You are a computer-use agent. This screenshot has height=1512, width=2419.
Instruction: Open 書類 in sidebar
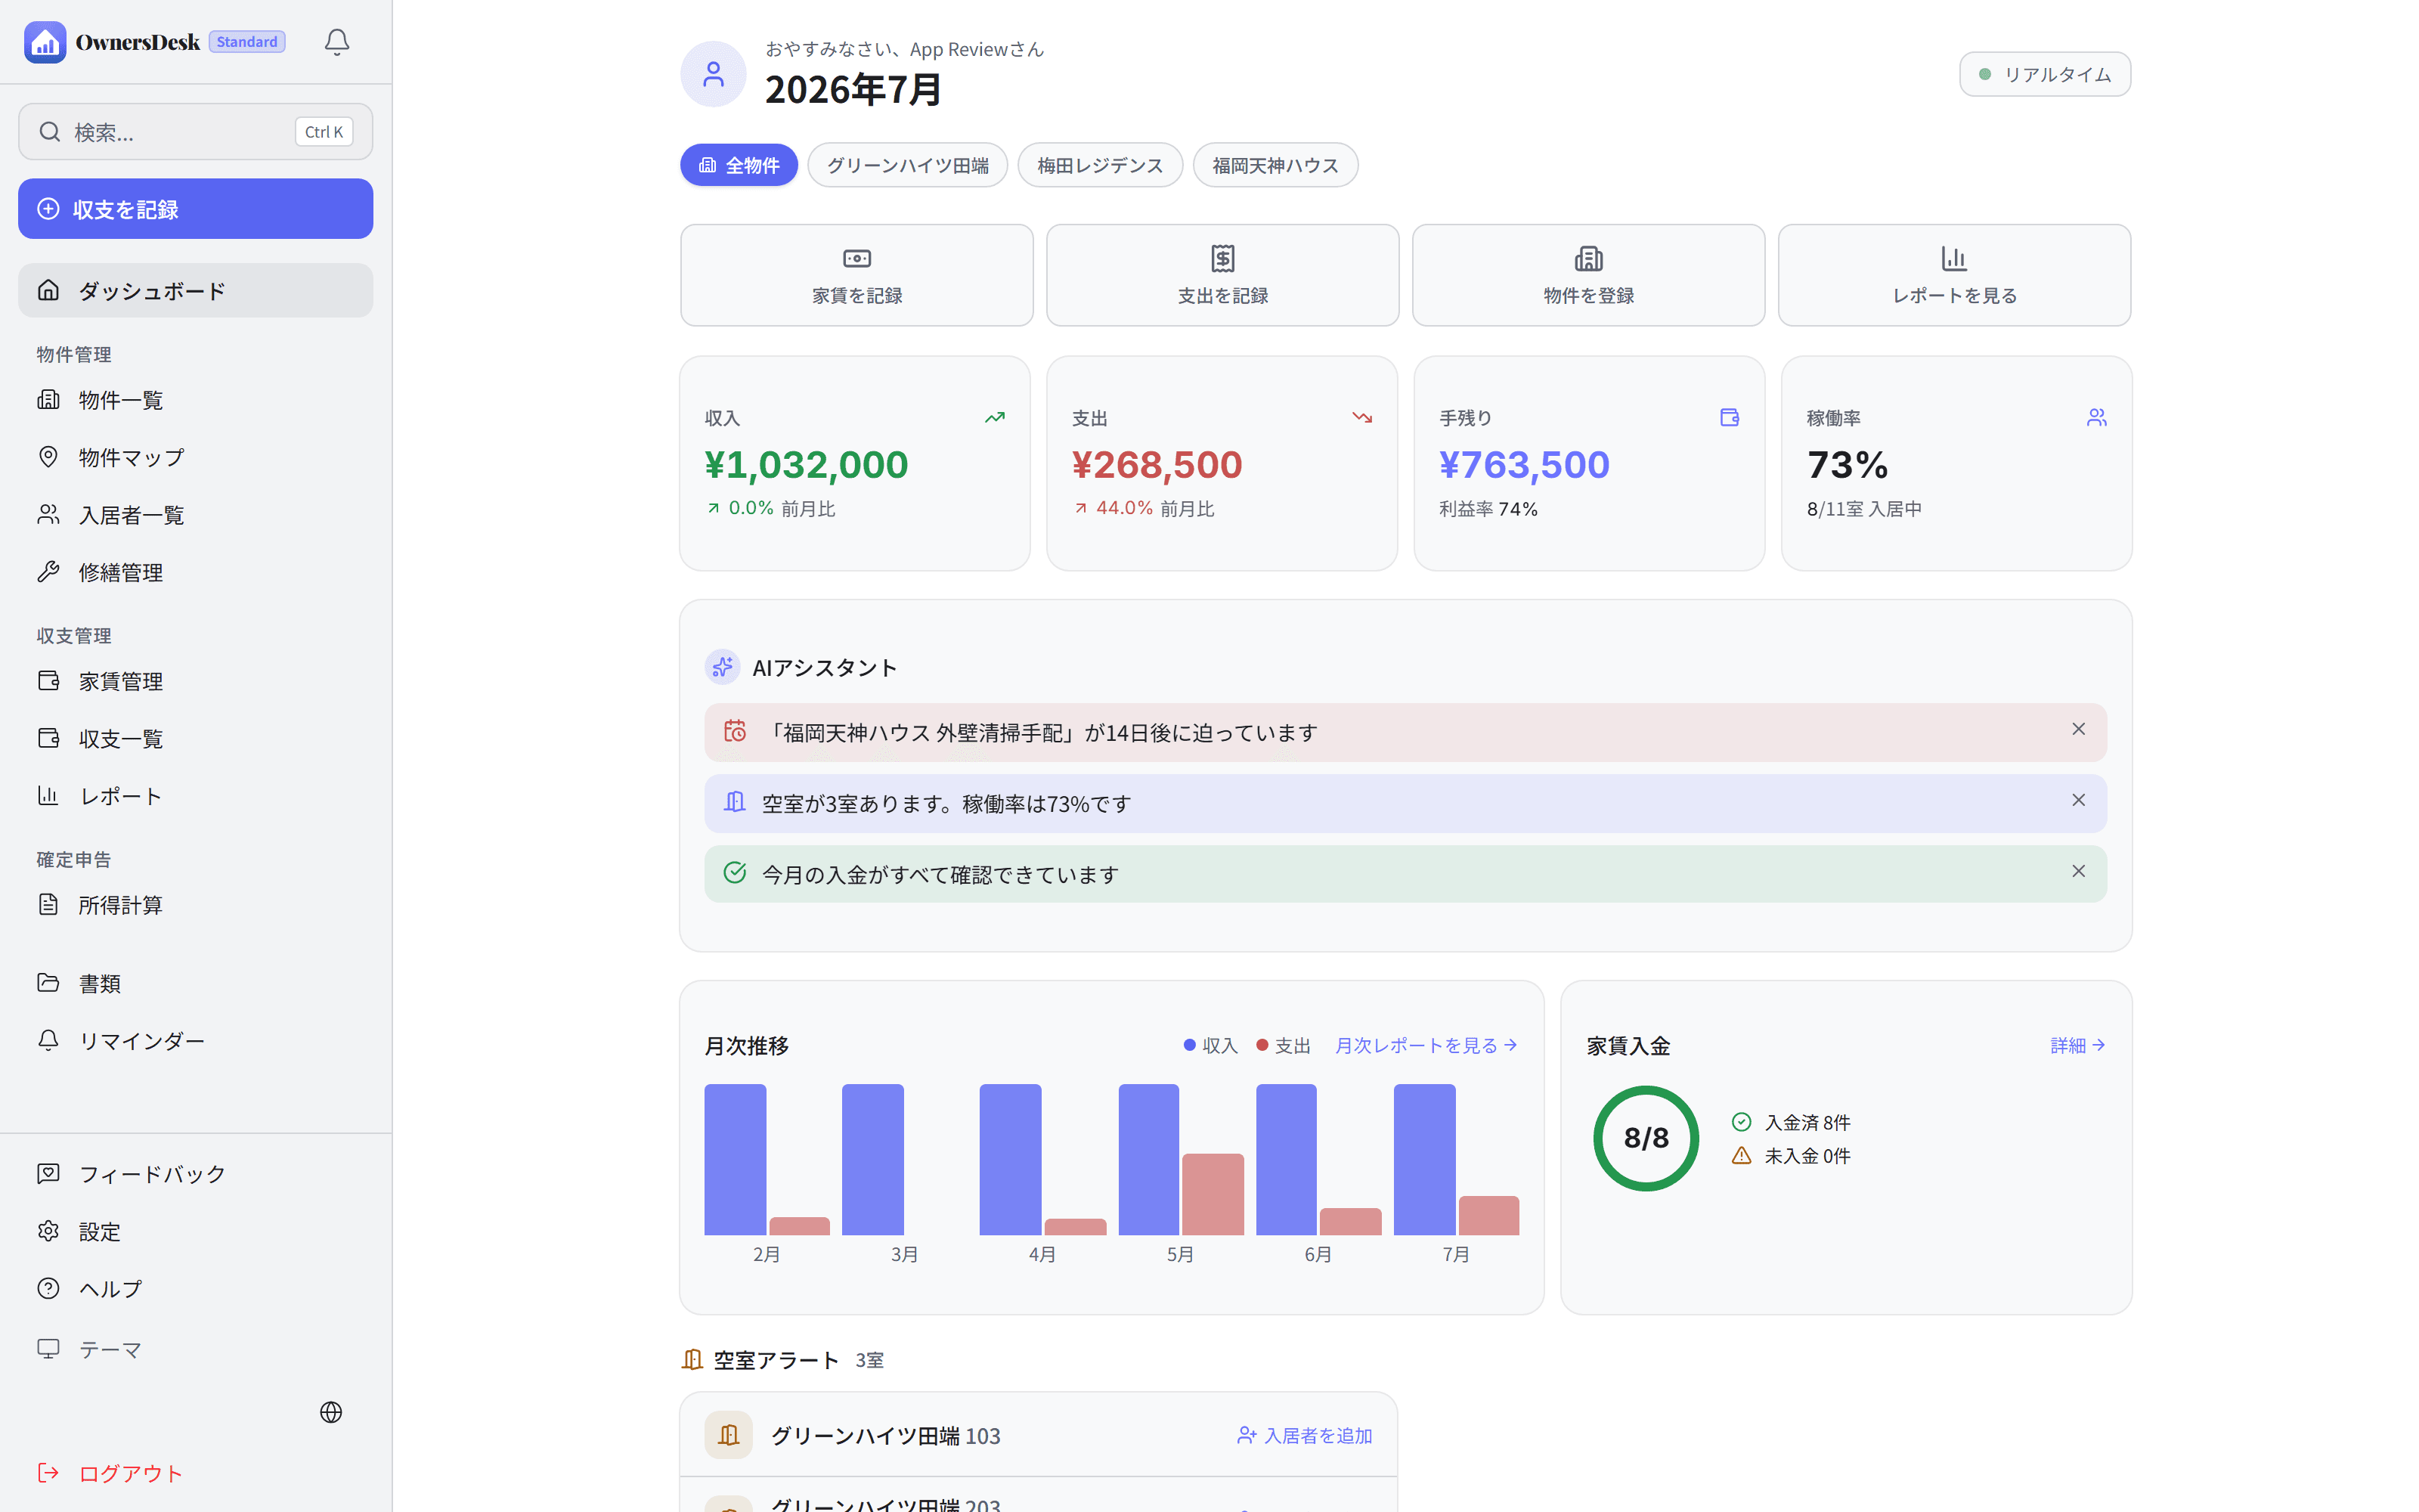[196, 983]
